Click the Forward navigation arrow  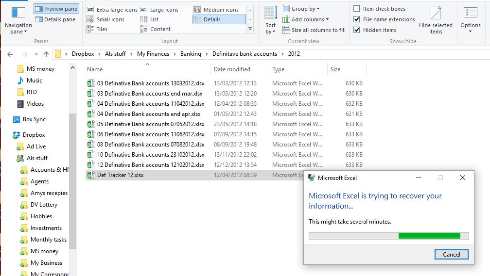pyautogui.click(x=24, y=54)
